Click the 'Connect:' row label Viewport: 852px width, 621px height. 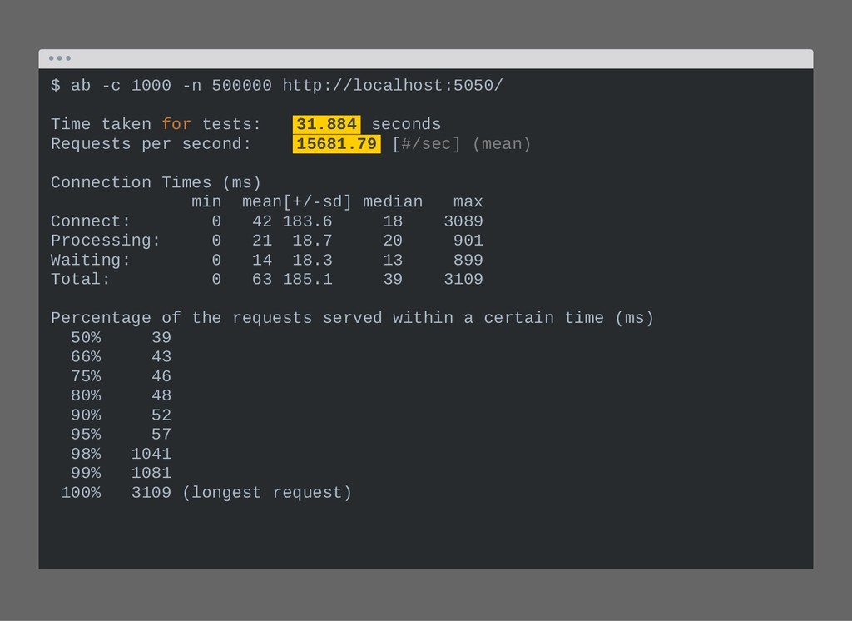pos(91,221)
